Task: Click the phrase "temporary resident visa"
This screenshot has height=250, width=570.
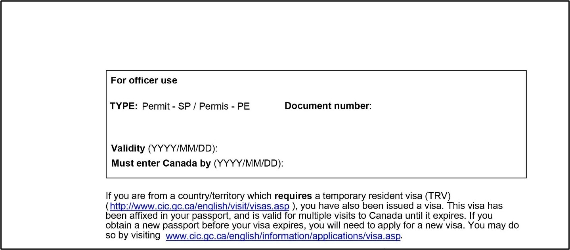Action: pyautogui.click(x=371, y=196)
